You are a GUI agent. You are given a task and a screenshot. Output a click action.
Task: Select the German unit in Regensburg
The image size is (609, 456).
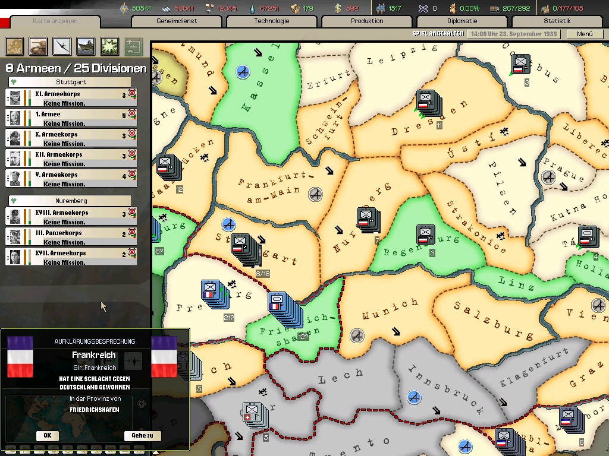(425, 234)
